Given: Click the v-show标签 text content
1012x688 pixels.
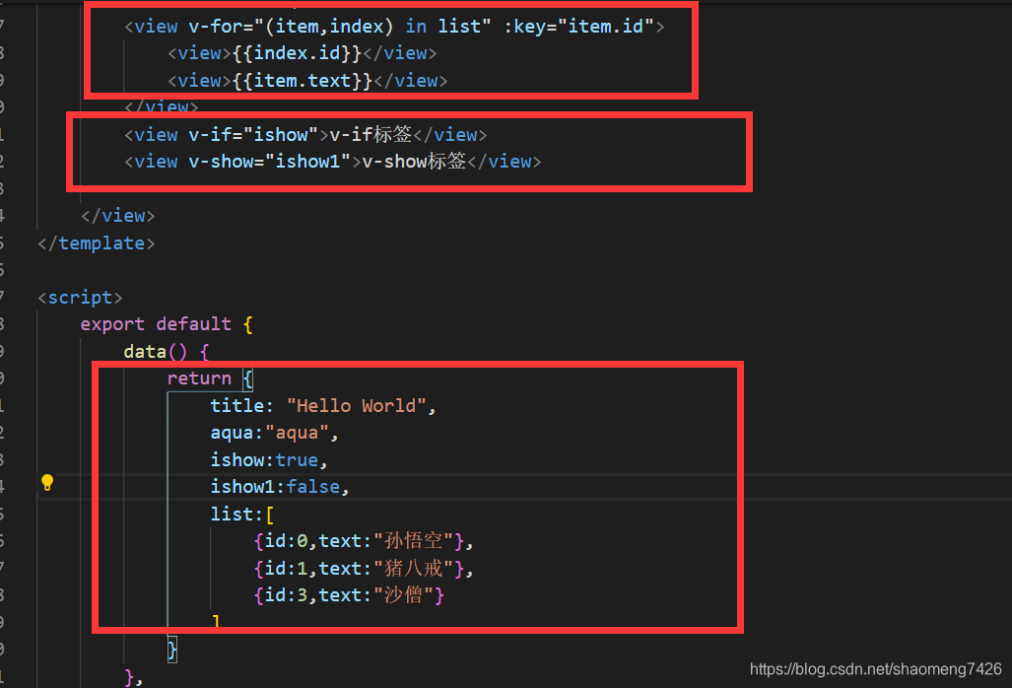Looking at the screenshot, I should pos(414,161).
